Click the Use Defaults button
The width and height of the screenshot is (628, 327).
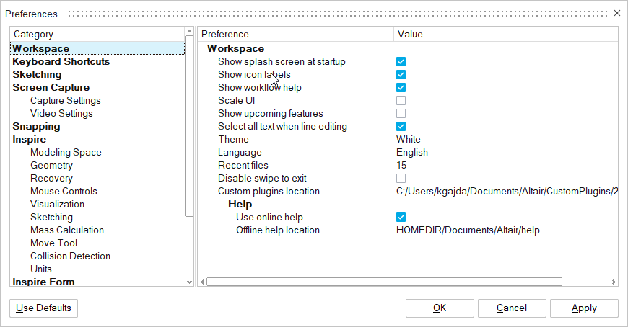pos(44,308)
